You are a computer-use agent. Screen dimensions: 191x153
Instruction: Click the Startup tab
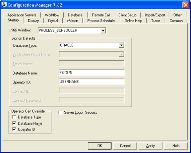point(13,20)
